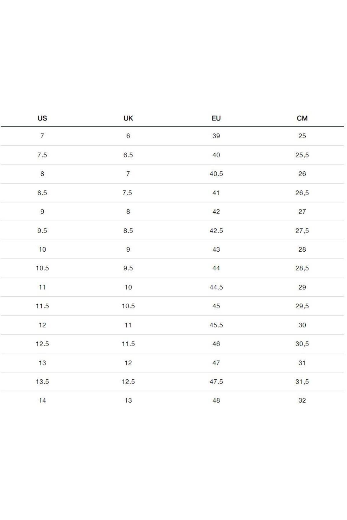Image resolution: width=347 pixels, height=520 pixels.
Task: Click the 28 CM value
Action: click(x=302, y=250)
